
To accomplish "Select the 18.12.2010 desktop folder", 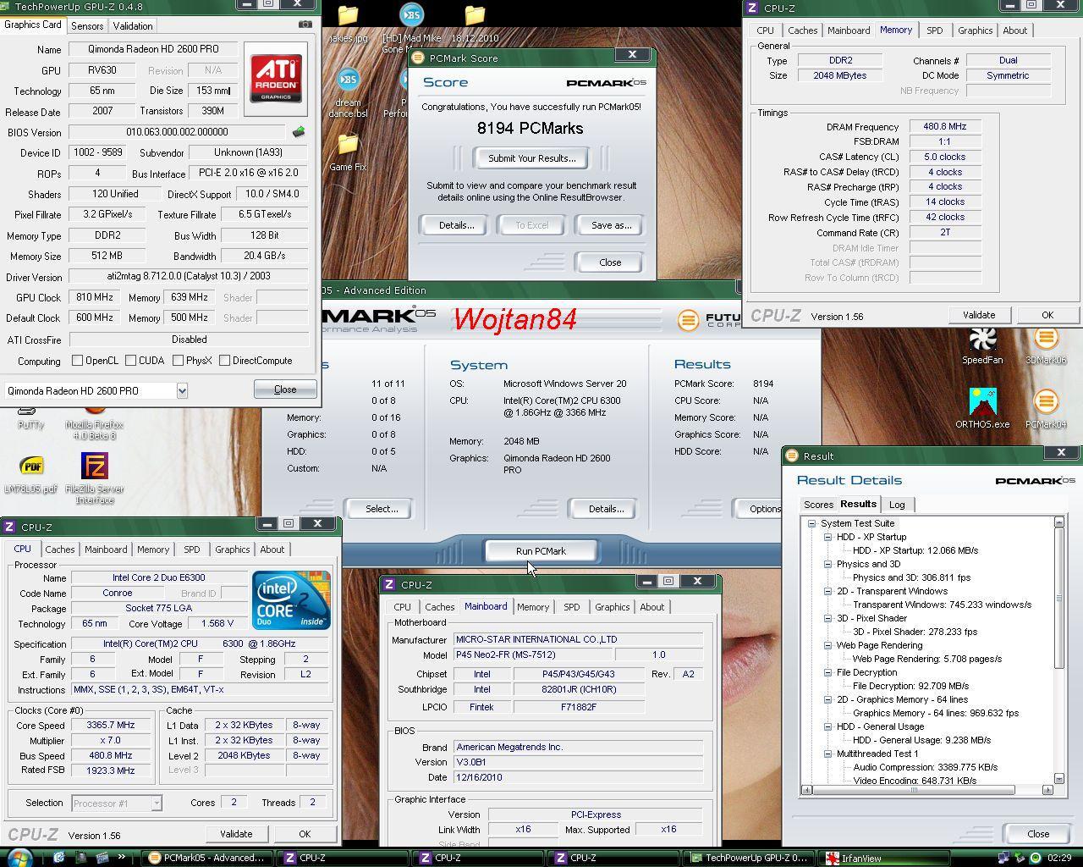I will click(x=475, y=25).
